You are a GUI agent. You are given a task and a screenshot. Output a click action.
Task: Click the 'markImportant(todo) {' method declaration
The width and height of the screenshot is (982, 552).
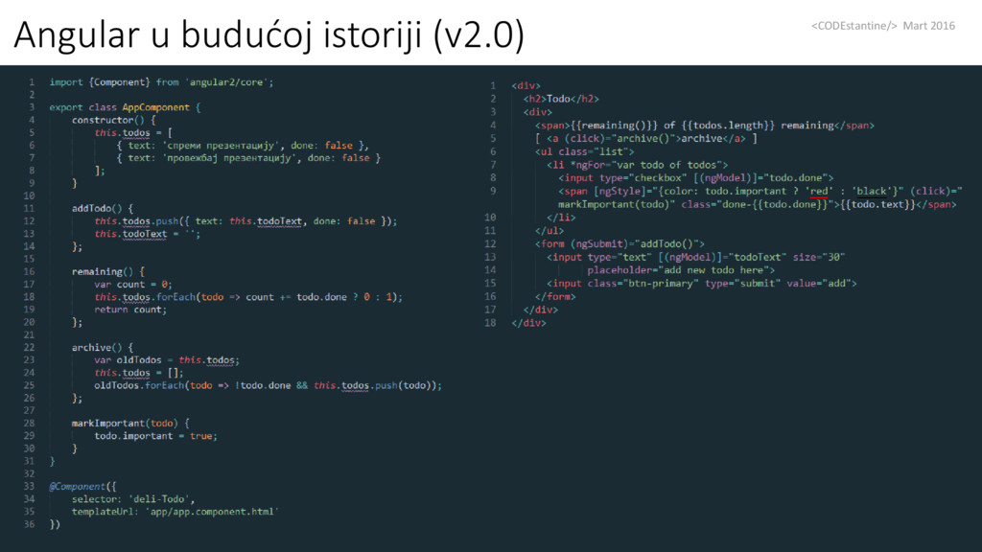tap(130, 423)
